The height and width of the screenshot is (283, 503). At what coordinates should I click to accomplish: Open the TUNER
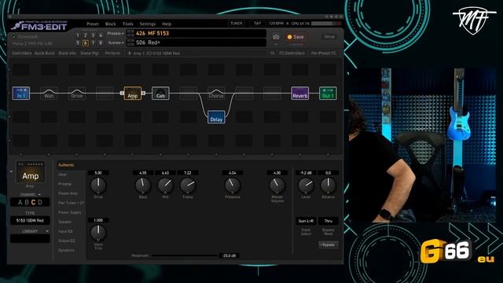[237, 24]
